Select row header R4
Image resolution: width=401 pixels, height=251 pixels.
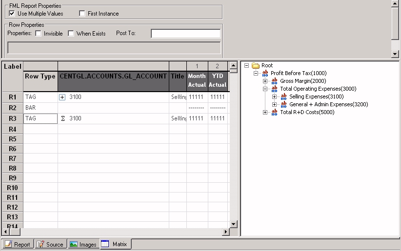13,129
